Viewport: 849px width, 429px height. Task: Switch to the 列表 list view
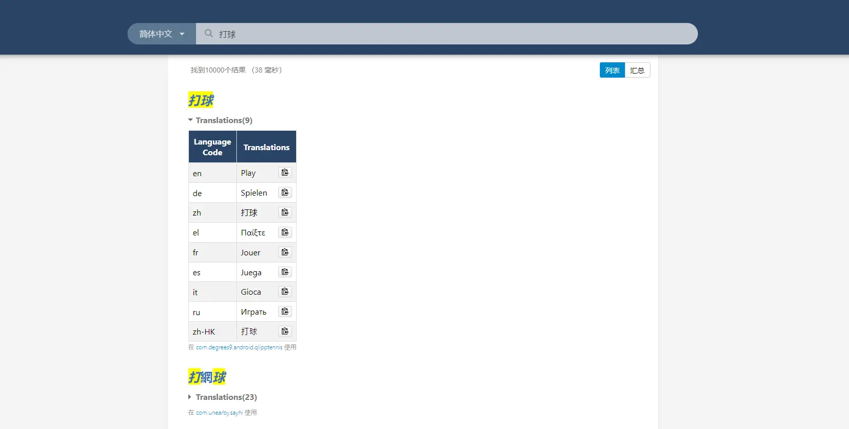[x=612, y=70]
